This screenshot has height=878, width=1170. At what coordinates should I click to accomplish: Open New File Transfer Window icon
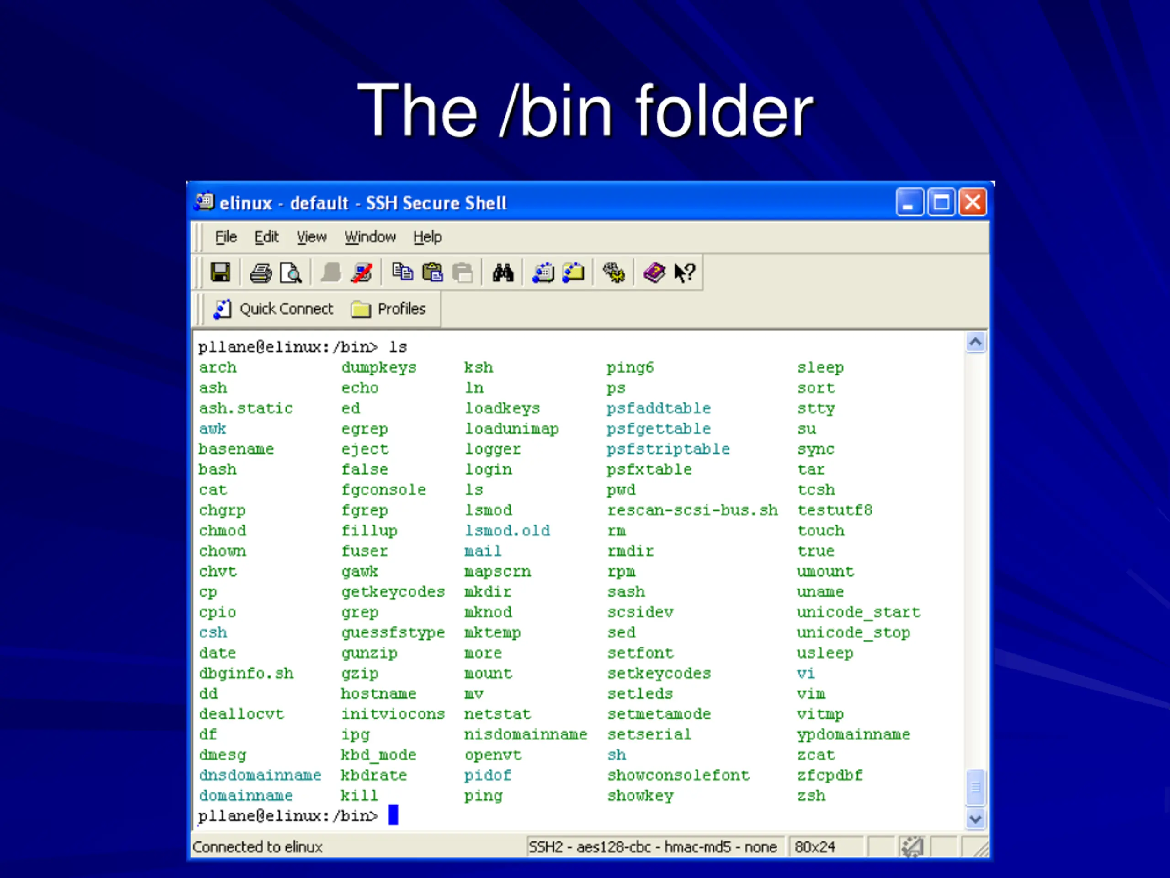coord(573,273)
